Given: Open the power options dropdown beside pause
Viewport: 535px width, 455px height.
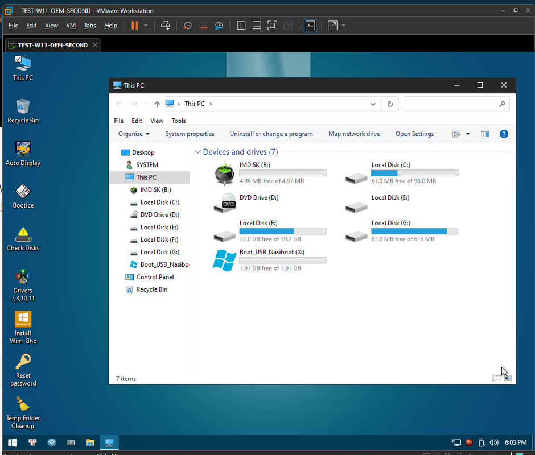Looking at the screenshot, I should coord(146,26).
